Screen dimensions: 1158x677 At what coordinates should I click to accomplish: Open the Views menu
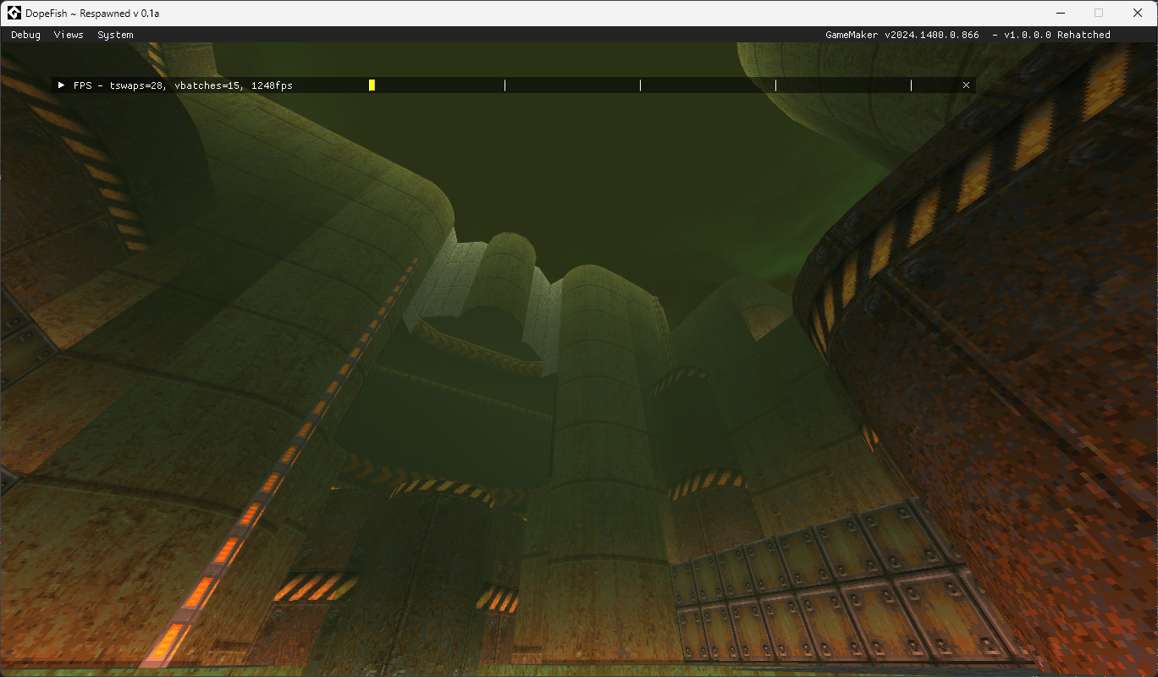tap(69, 35)
